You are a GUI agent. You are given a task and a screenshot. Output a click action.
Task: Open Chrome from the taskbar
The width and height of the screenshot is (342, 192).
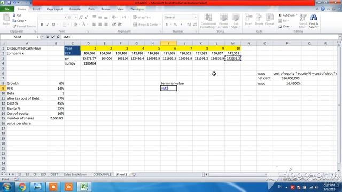click(x=22, y=187)
